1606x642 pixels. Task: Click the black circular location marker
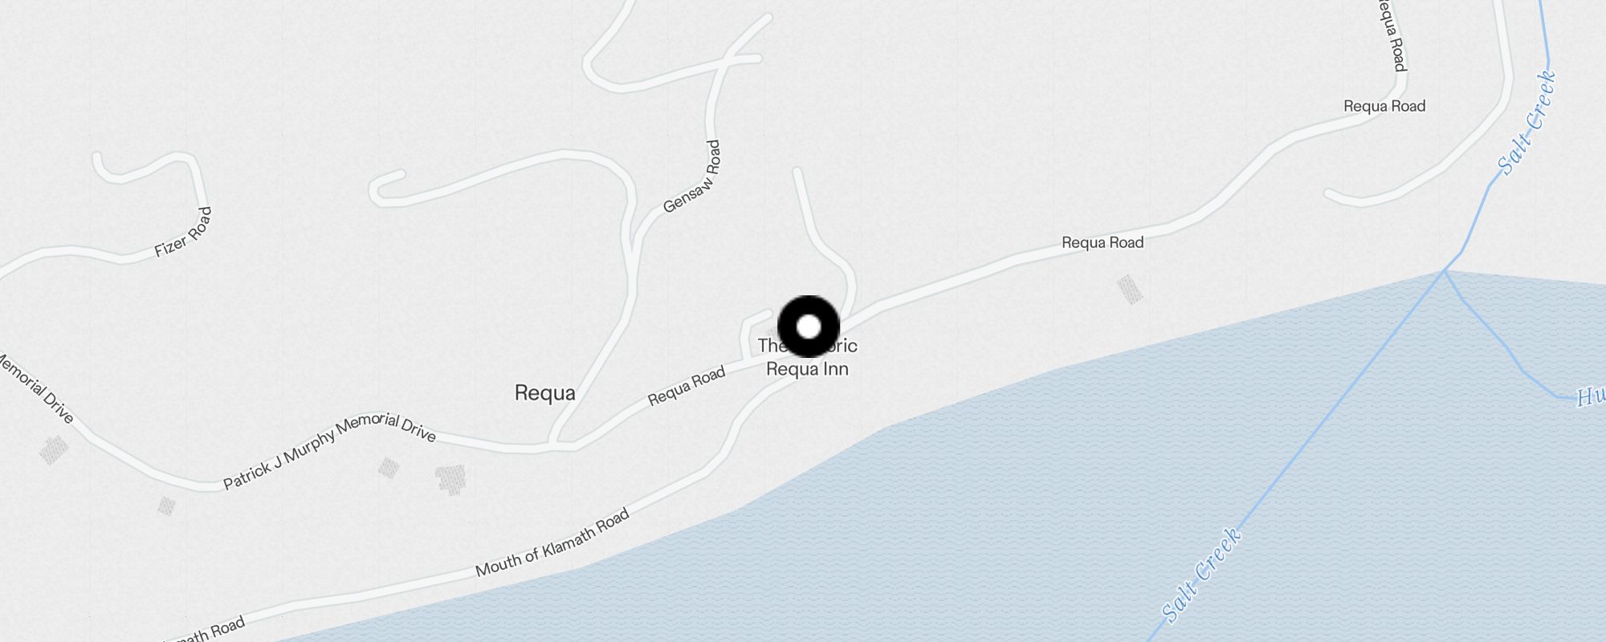[809, 327]
